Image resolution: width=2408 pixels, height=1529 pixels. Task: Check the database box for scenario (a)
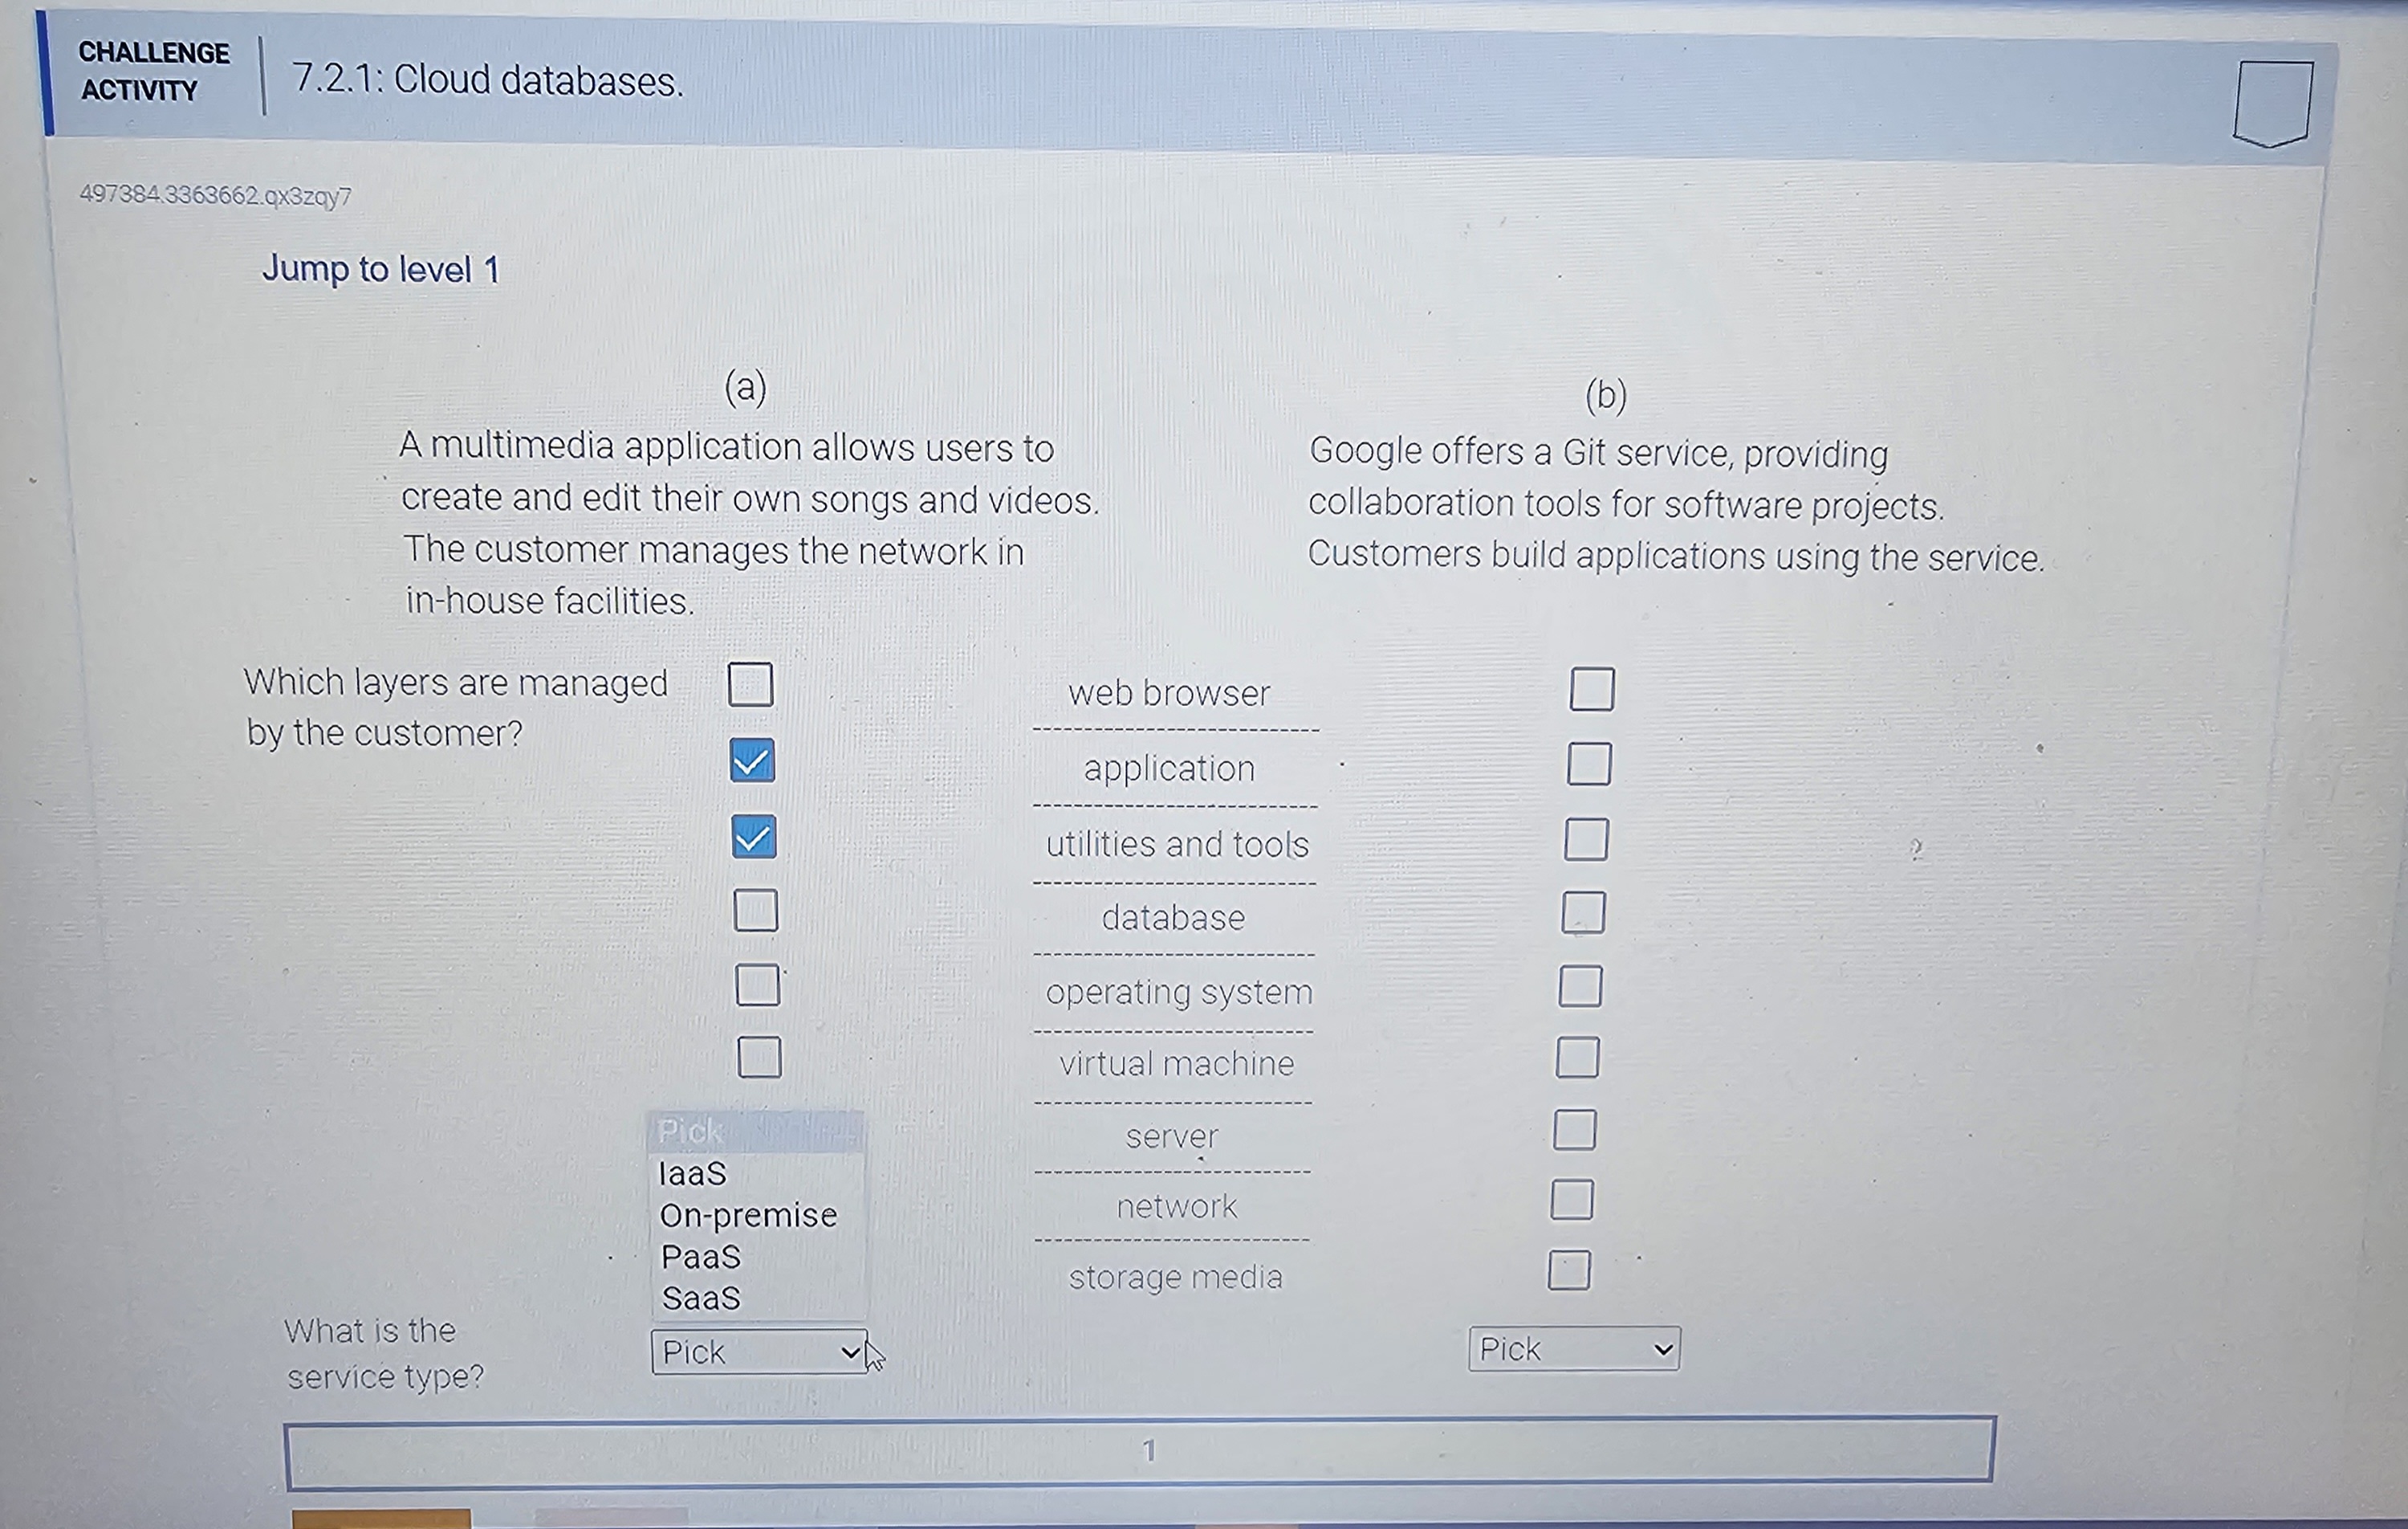tap(755, 911)
